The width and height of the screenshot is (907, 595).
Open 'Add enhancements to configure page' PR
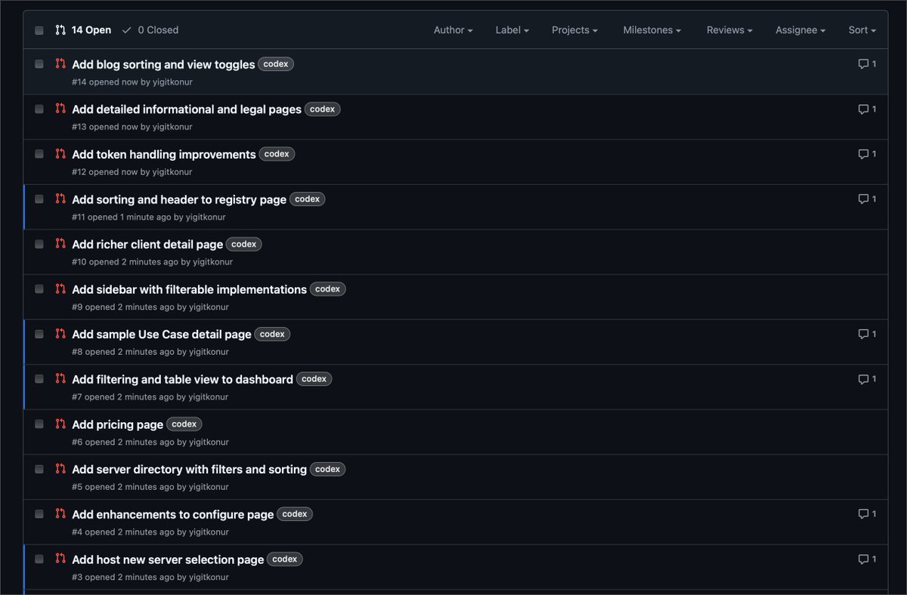pos(172,515)
